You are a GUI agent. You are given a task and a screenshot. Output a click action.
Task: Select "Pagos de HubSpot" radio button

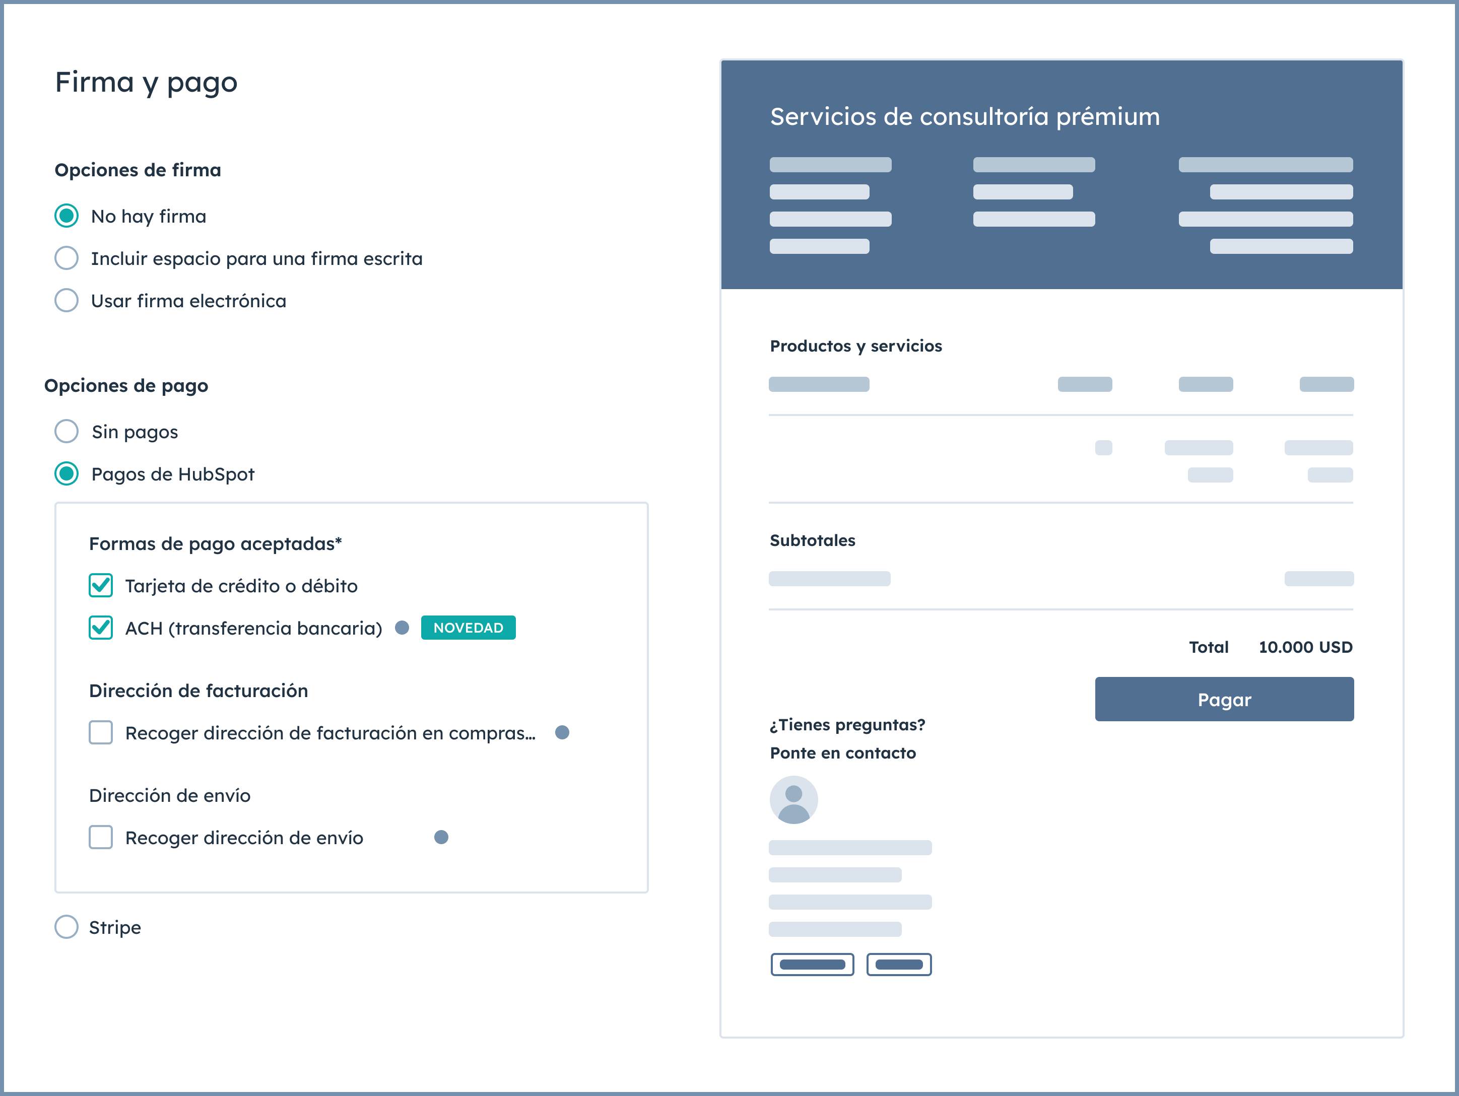(66, 473)
